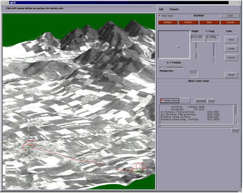This screenshot has width=243, height=193.
Task: Click the Height vertical slider
Action: click(197, 51)
